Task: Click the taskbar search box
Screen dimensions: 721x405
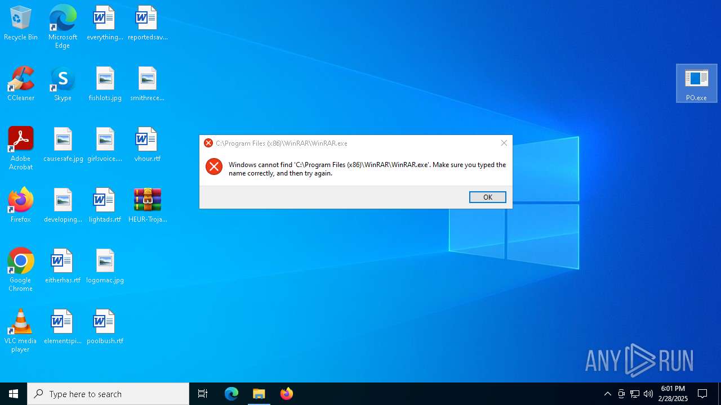Action: pos(108,394)
